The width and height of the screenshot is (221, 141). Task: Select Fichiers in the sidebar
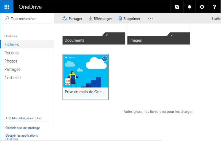tap(27, 44)
